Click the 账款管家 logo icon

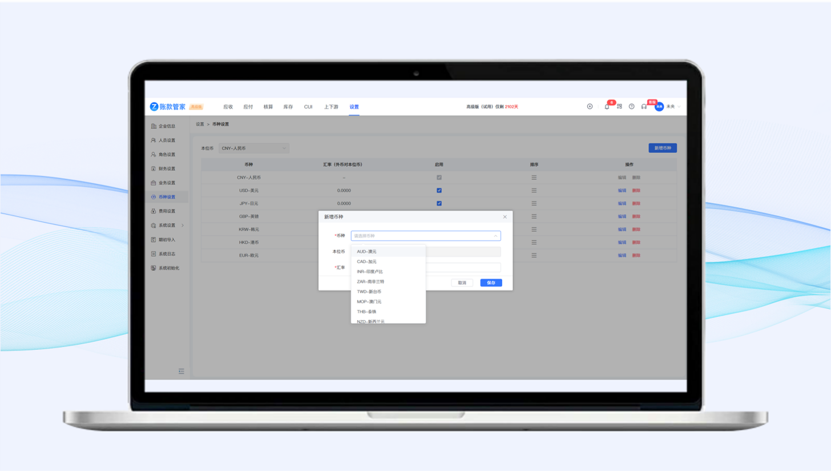pos(154,107)
